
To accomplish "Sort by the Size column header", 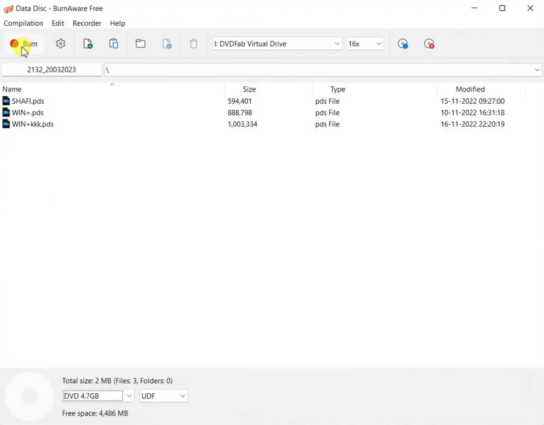I will (268, 89).
